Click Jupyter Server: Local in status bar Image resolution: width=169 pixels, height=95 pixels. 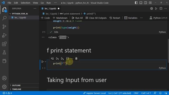[95, 93]
